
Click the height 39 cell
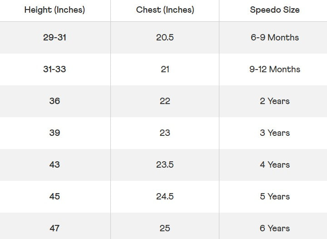(x=54, y=133)
